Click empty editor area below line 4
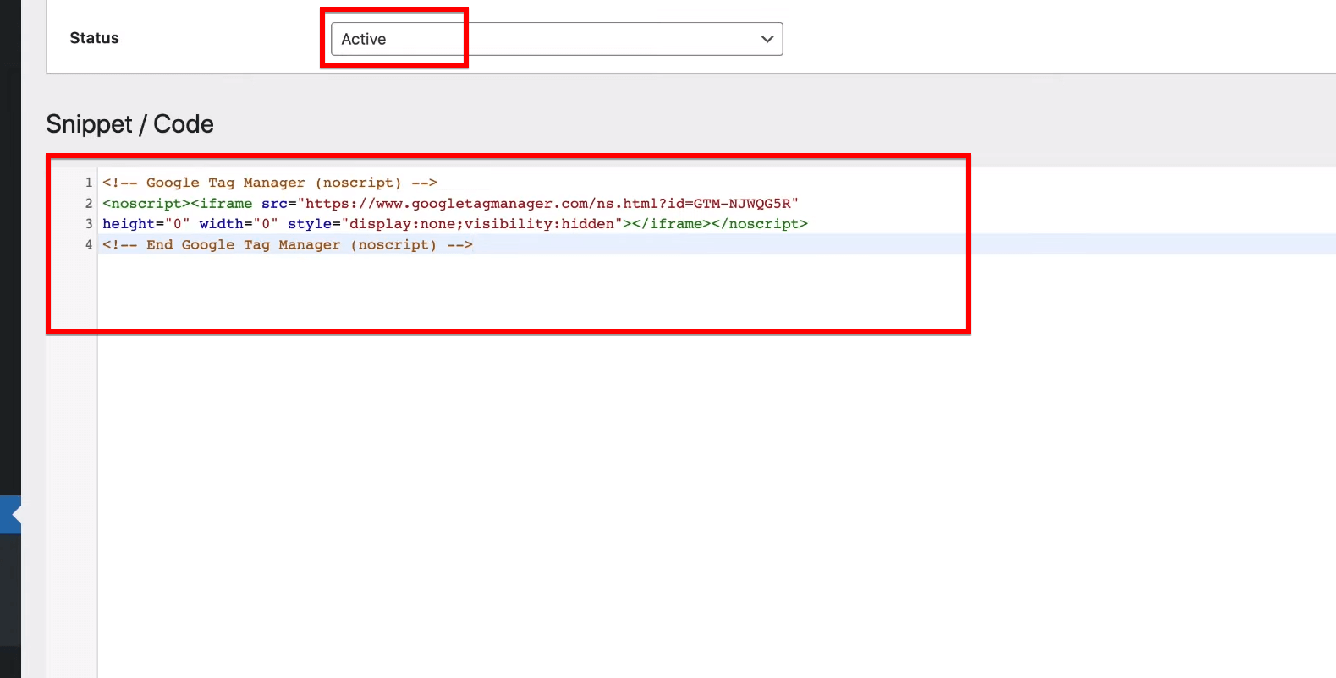The image size is (1336, 678). [508, 423]
